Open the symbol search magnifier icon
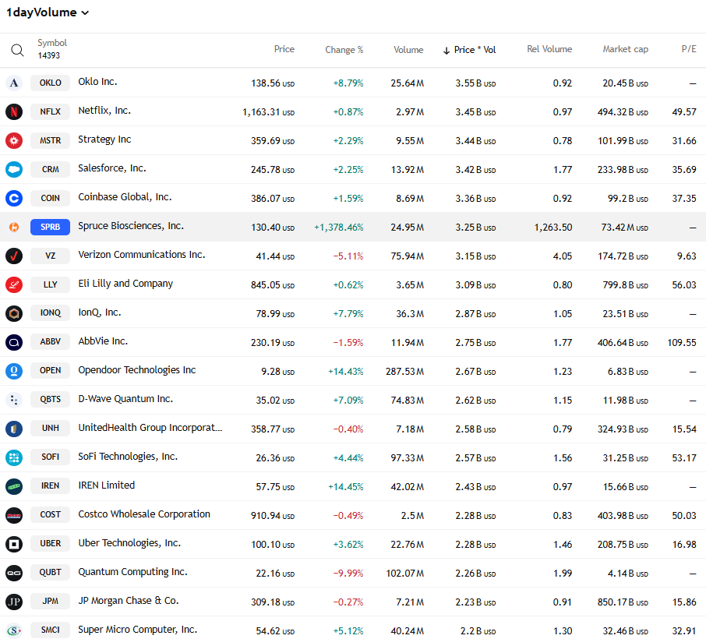 click(x=17, y=50)
